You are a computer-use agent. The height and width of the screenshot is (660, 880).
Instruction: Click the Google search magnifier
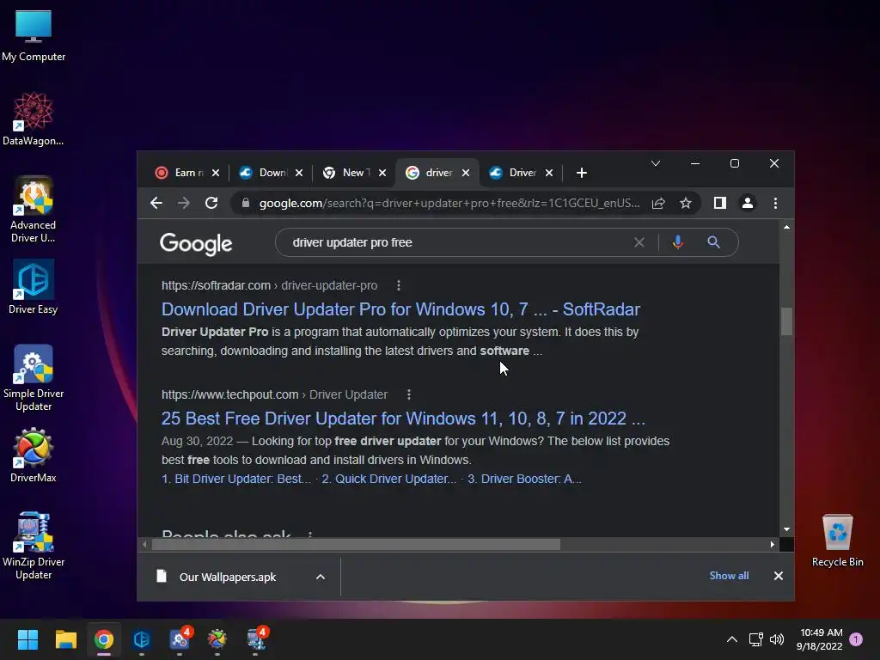pos(713,242)
